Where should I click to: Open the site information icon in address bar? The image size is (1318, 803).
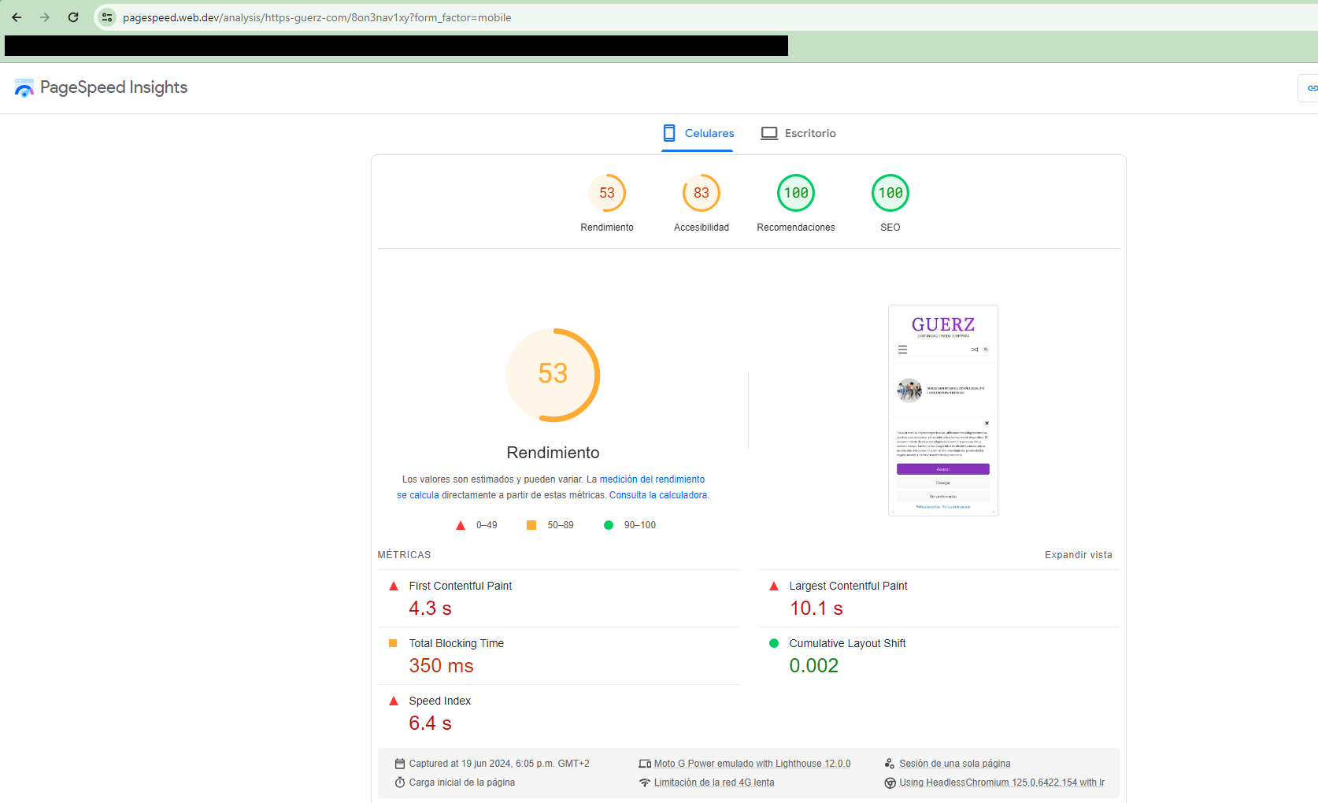[x=107, y=17]
